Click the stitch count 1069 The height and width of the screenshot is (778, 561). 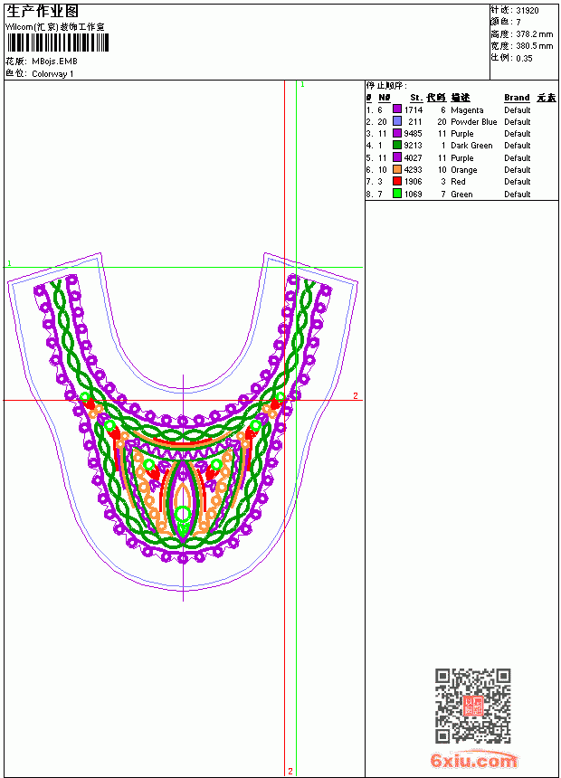tap(413, 194)
